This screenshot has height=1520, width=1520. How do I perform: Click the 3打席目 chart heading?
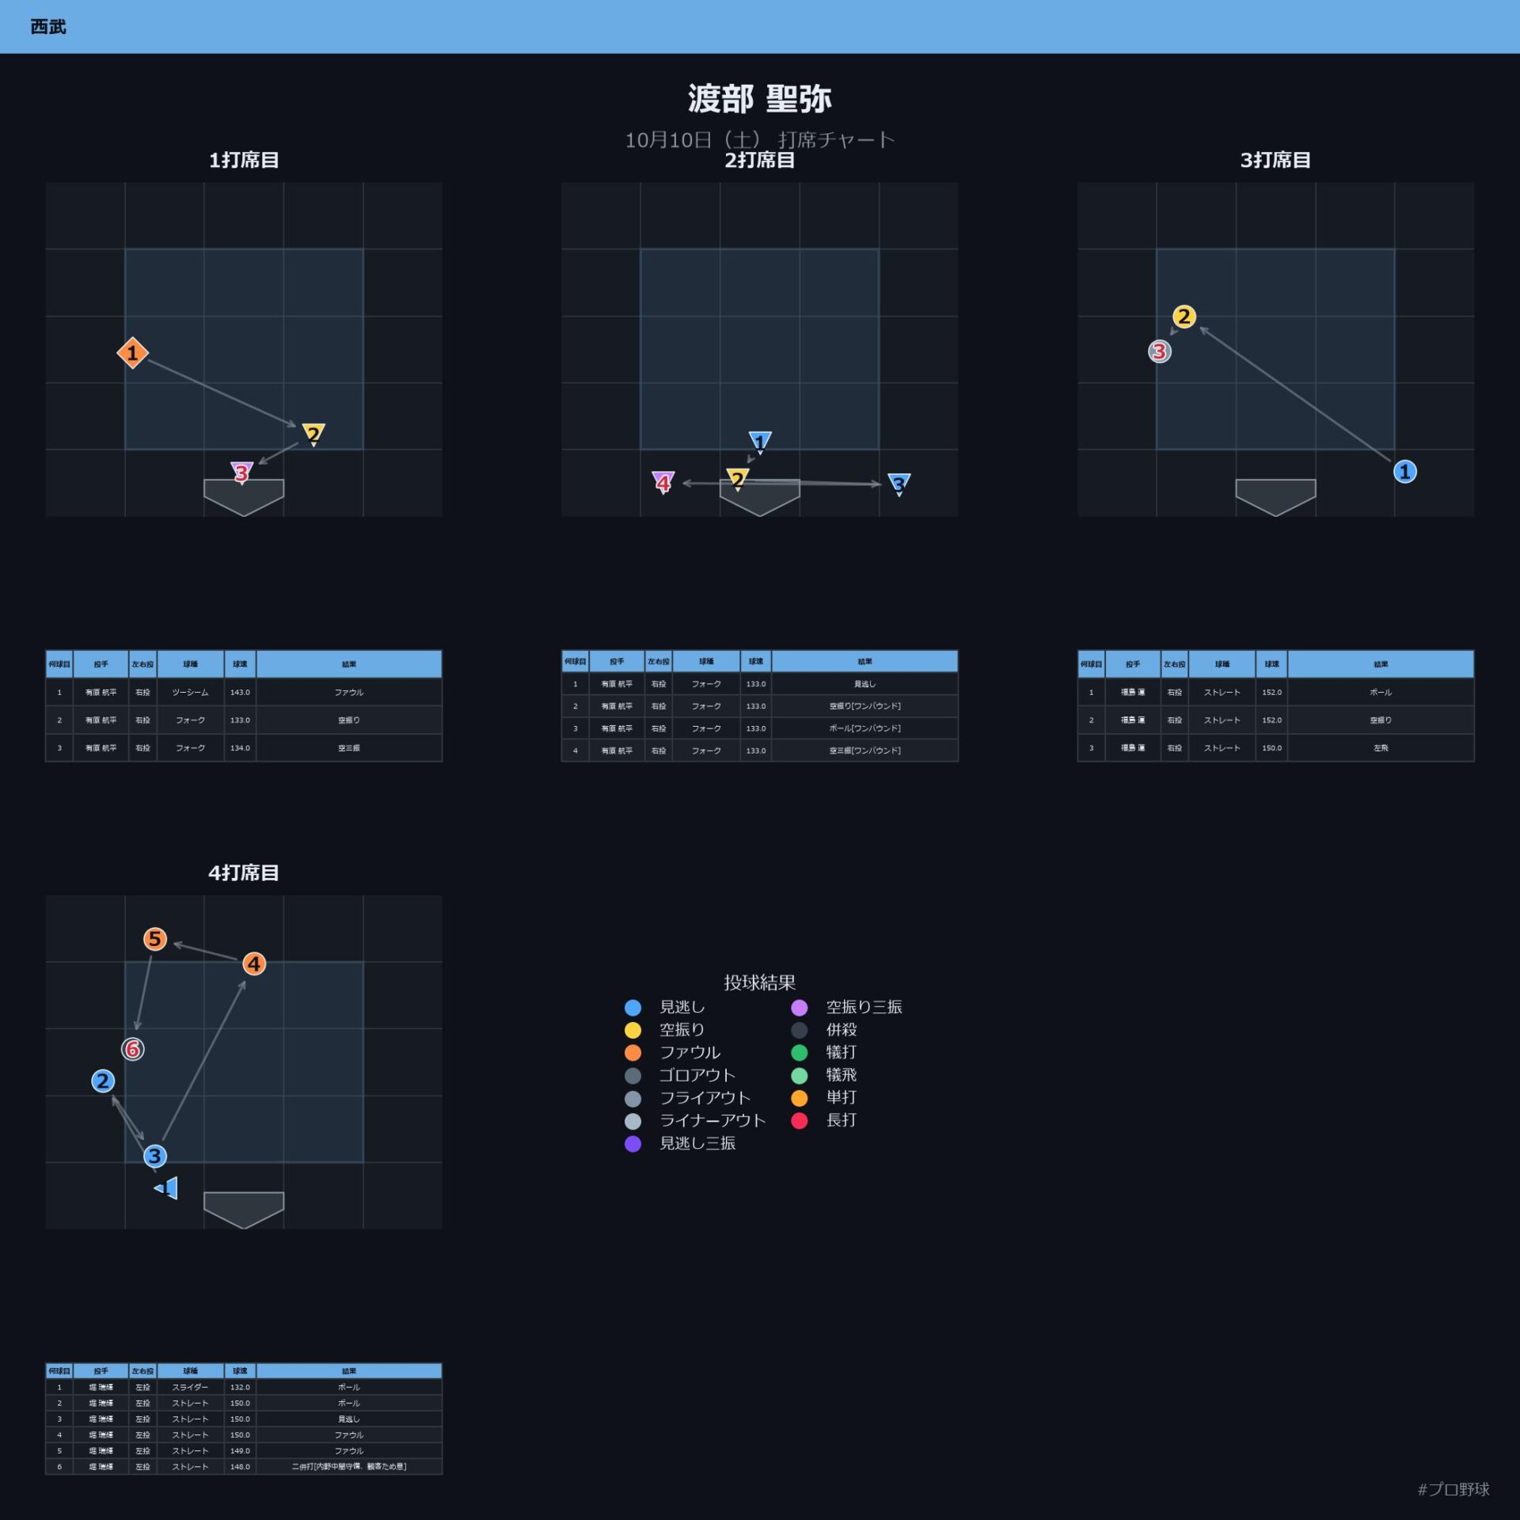pyautogui.click(x=1275, y=160)
